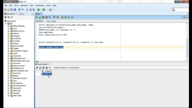Click the 'select sysdate from dual' line

tap(51, 47)
